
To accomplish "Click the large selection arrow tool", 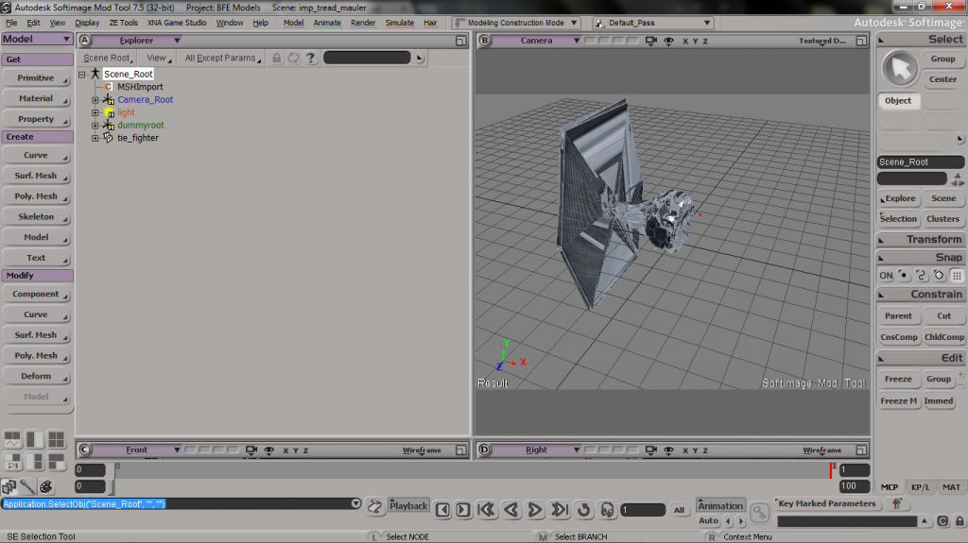I will 900,69.
